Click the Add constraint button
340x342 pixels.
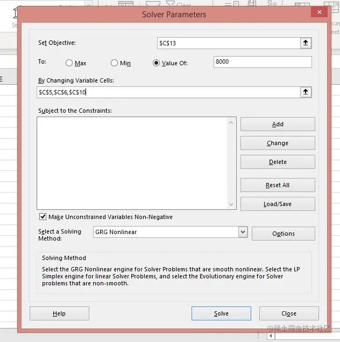click(278, 124)
